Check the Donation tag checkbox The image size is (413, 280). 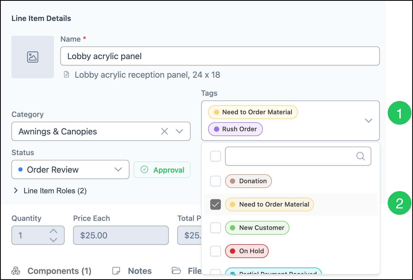(216, 181)
